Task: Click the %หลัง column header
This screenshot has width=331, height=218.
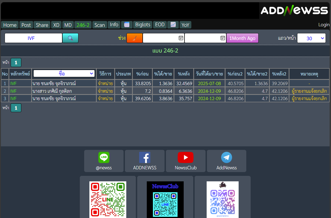Action: (x=184, y=74)
